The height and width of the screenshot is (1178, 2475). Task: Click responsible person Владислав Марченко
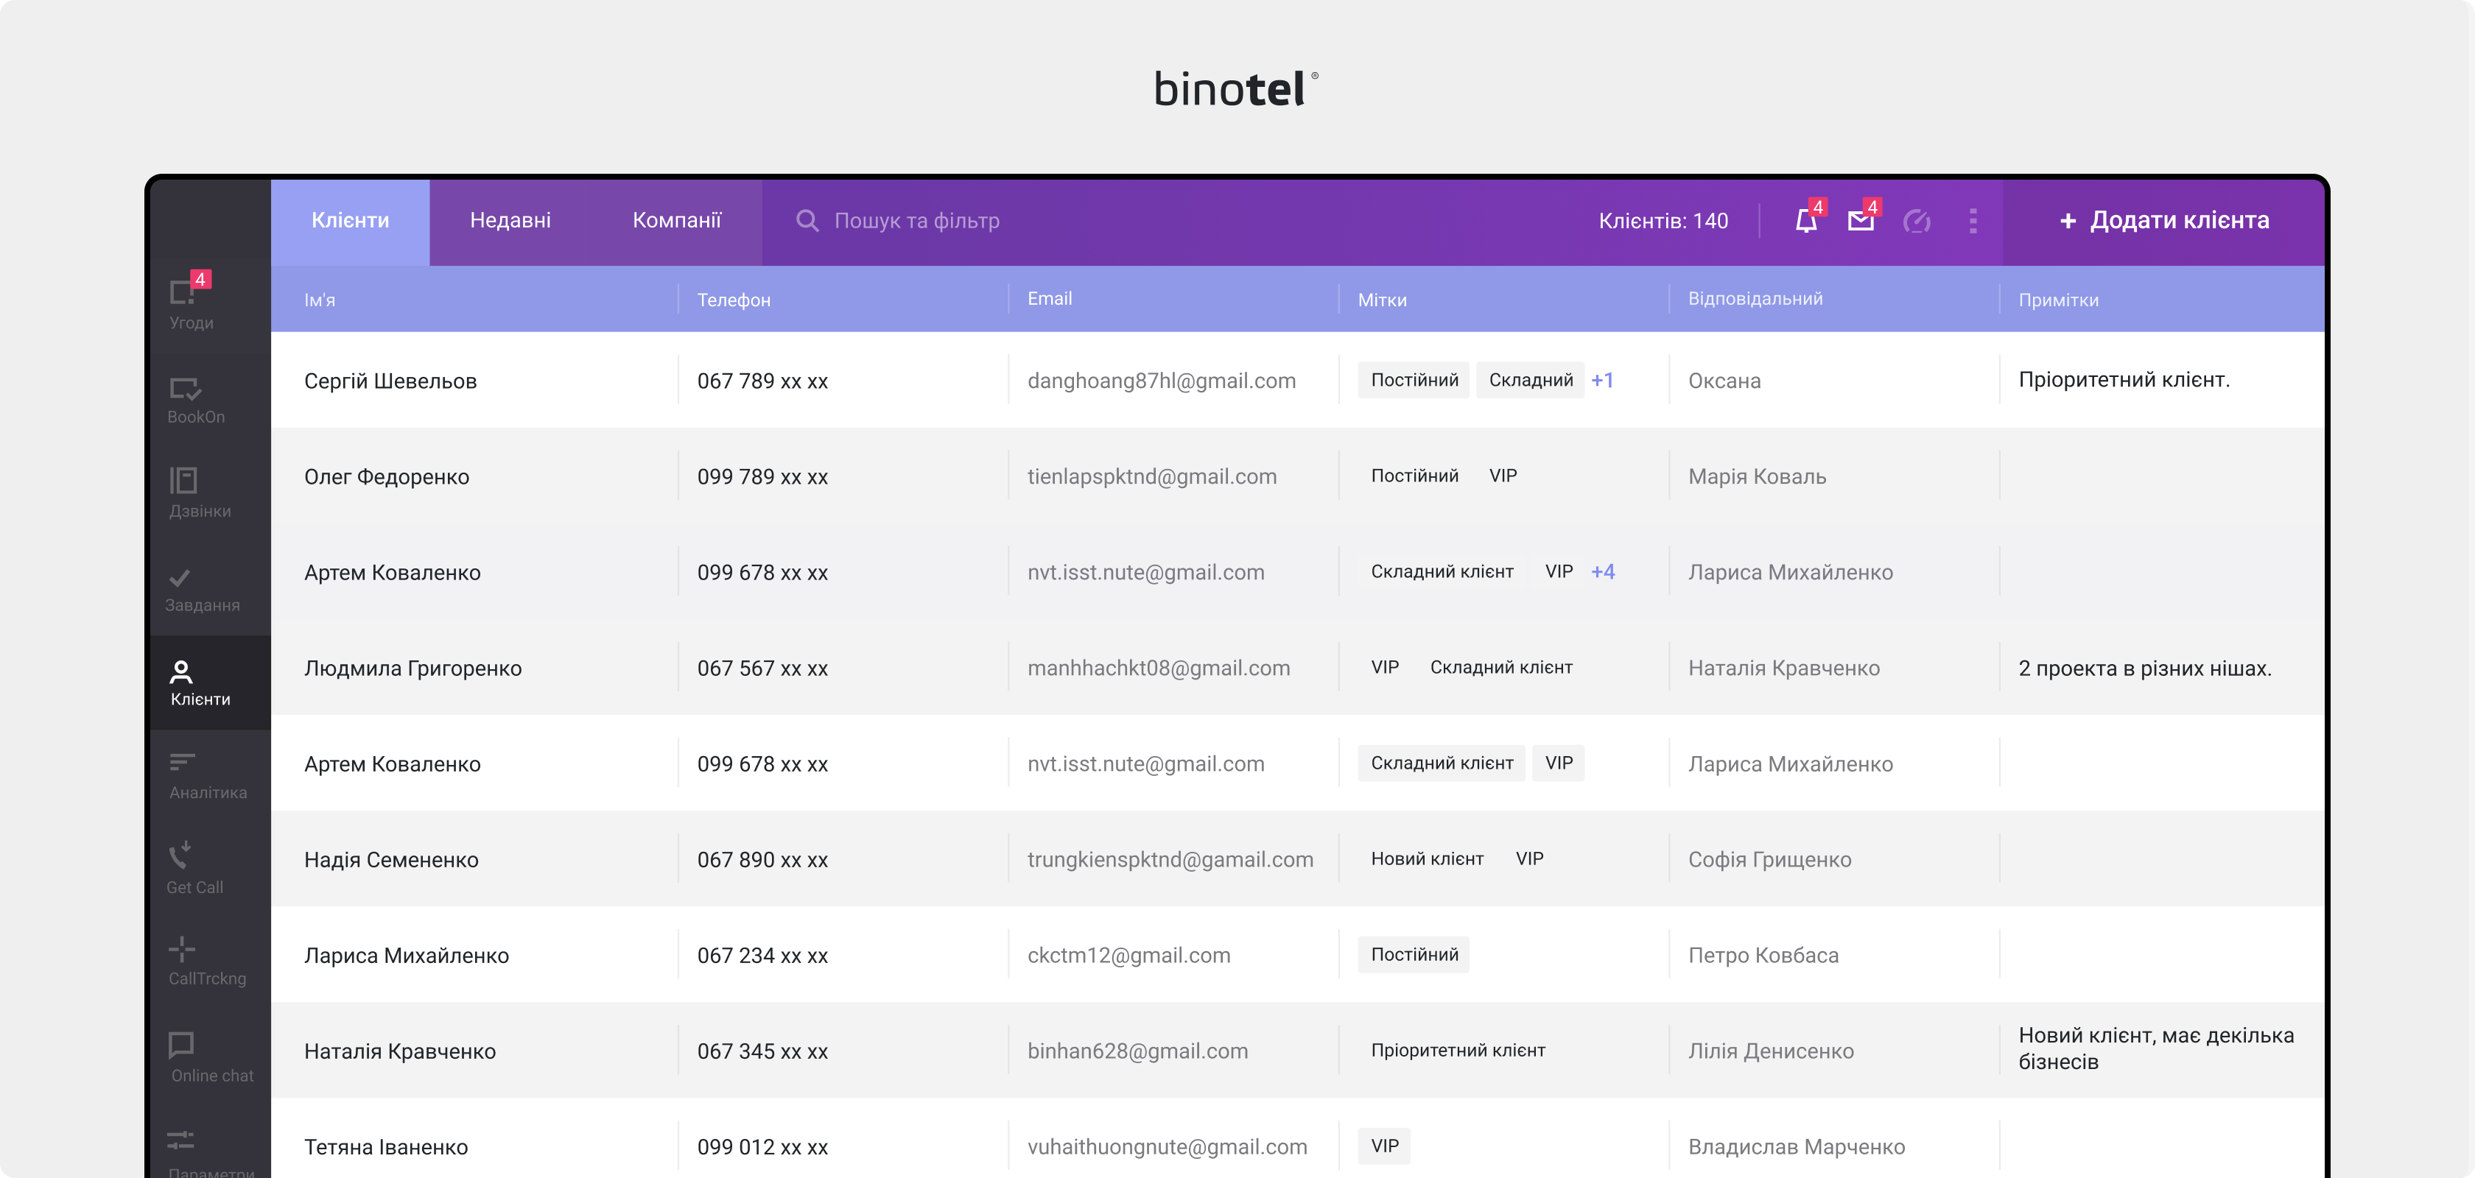(x=1797, y=1147)
